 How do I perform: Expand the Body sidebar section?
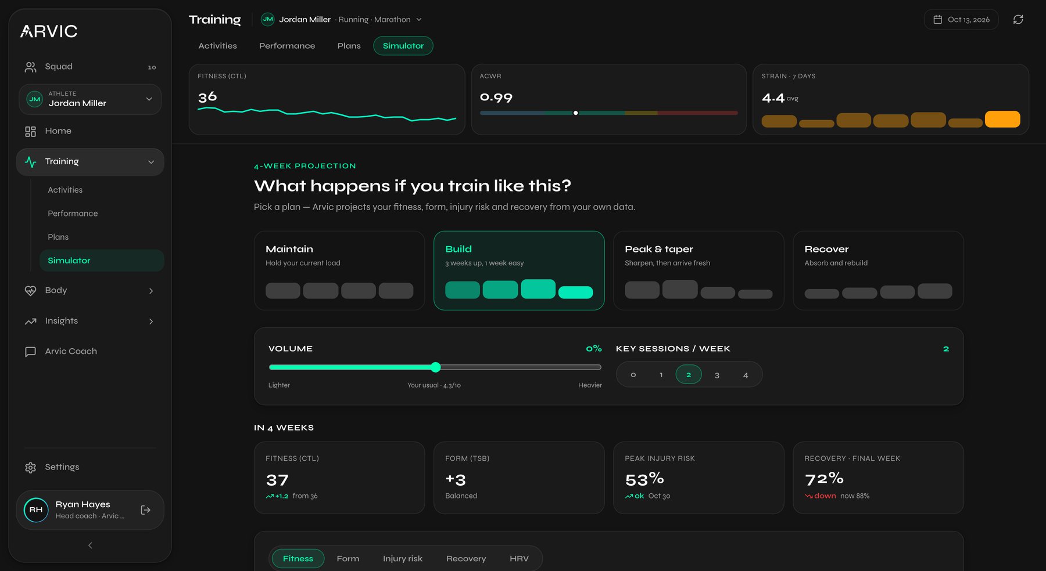pos(90,291)
